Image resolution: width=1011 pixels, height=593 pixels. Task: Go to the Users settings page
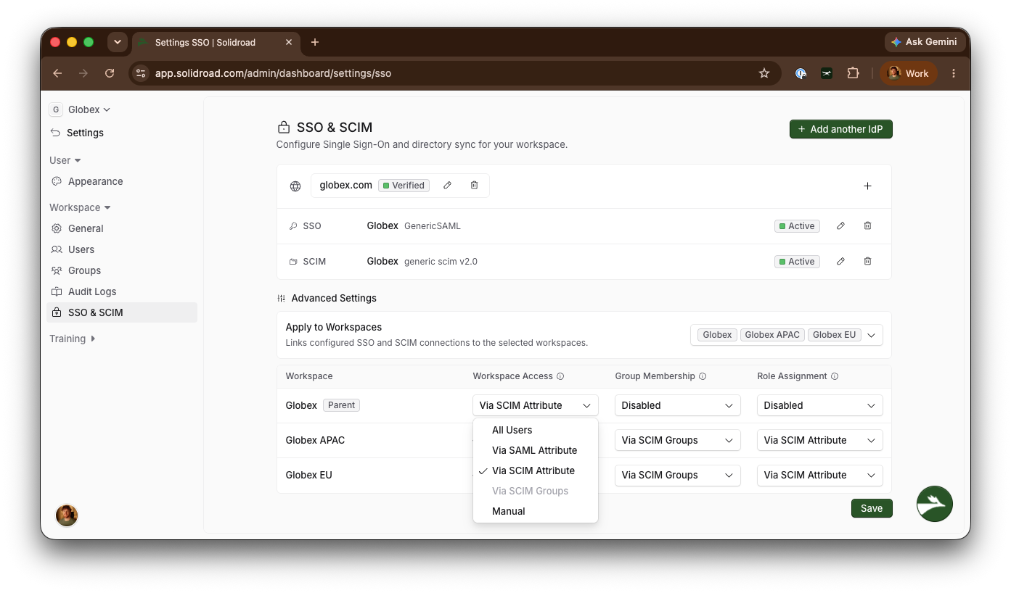[122, 249]
